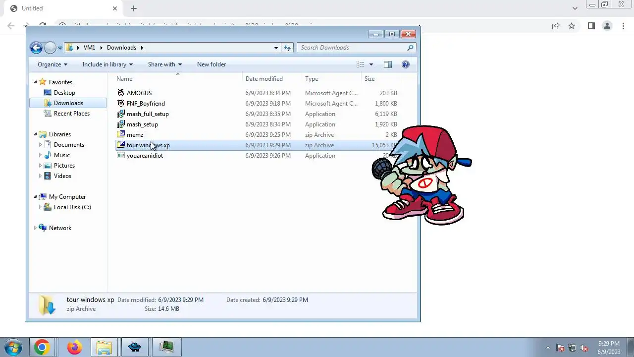Select the mash_setup application icon
This screenshot has width=634, height=357.
[x=121, y=124]
